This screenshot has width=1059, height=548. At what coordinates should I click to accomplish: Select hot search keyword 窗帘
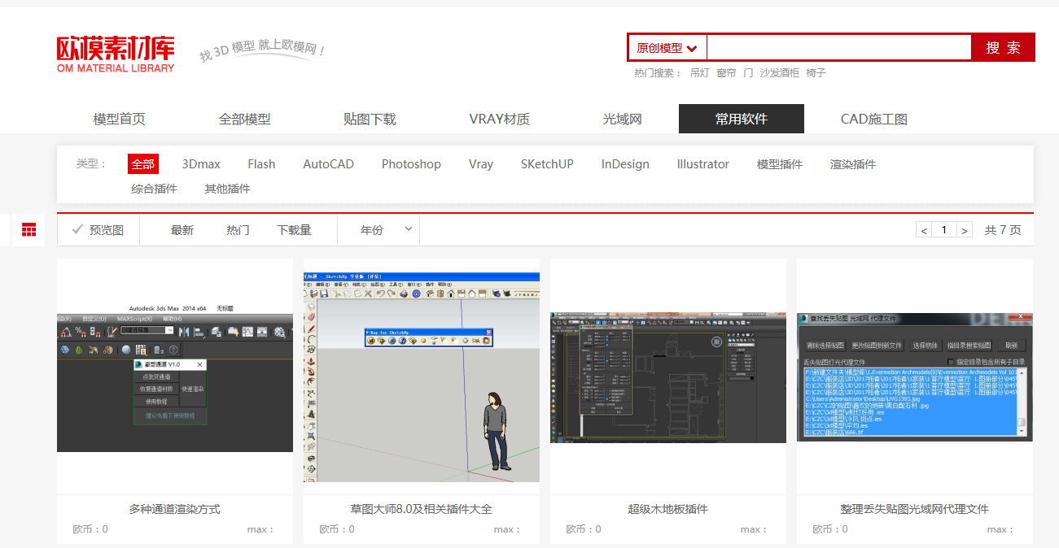[x=726, y=73]
